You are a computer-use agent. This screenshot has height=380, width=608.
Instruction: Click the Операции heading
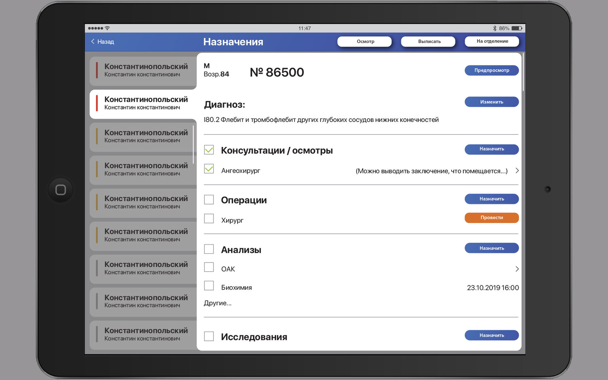pos(244,200)
